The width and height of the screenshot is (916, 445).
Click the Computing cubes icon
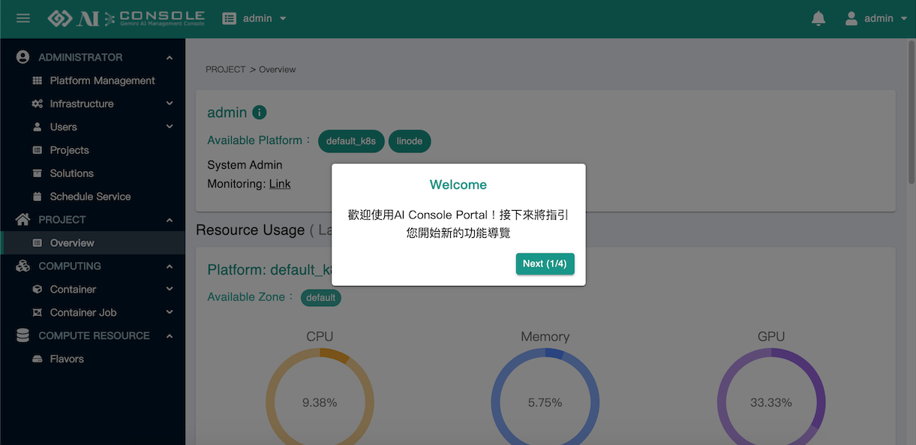(23, 266)
